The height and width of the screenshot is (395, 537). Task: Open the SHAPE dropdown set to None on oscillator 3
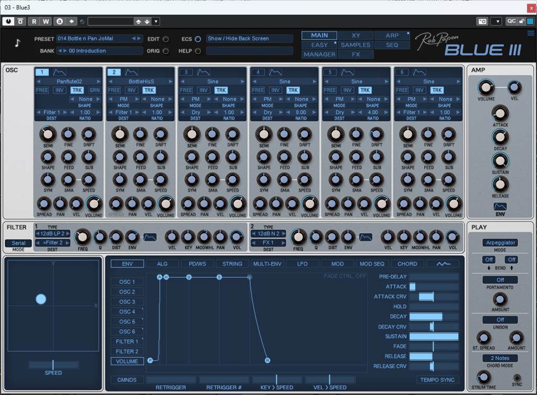[x=230, y=99]
